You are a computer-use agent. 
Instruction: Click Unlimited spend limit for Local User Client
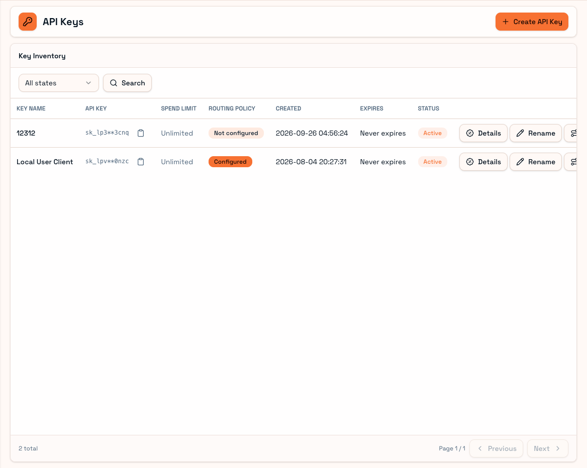pyautogui.click(x=177, y=162)
